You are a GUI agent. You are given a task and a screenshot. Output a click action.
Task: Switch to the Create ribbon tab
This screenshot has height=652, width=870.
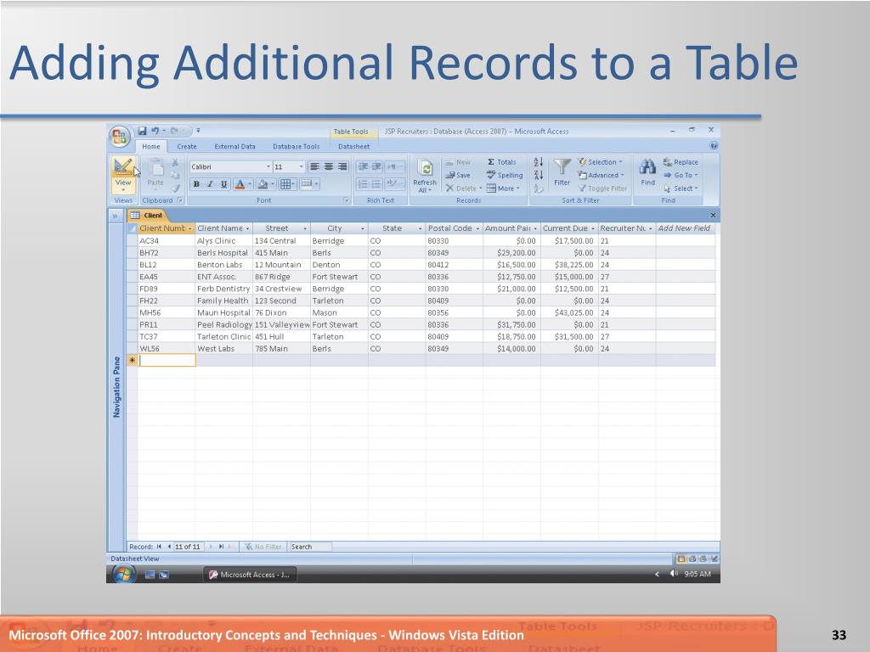click(186, 146)
